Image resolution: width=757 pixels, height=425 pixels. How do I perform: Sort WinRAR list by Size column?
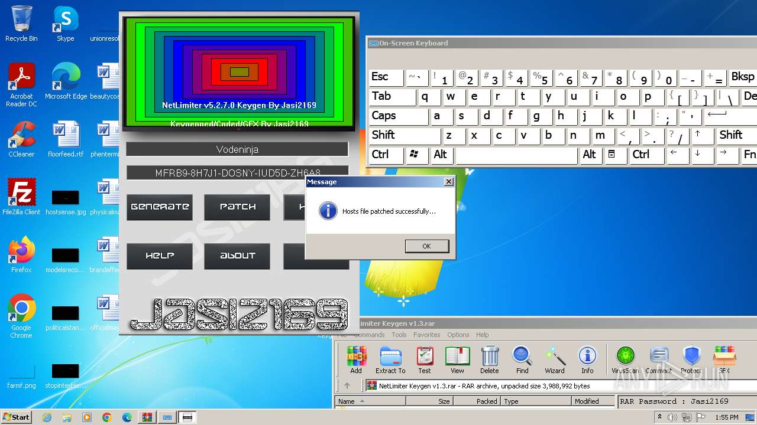tap(430, 401)
